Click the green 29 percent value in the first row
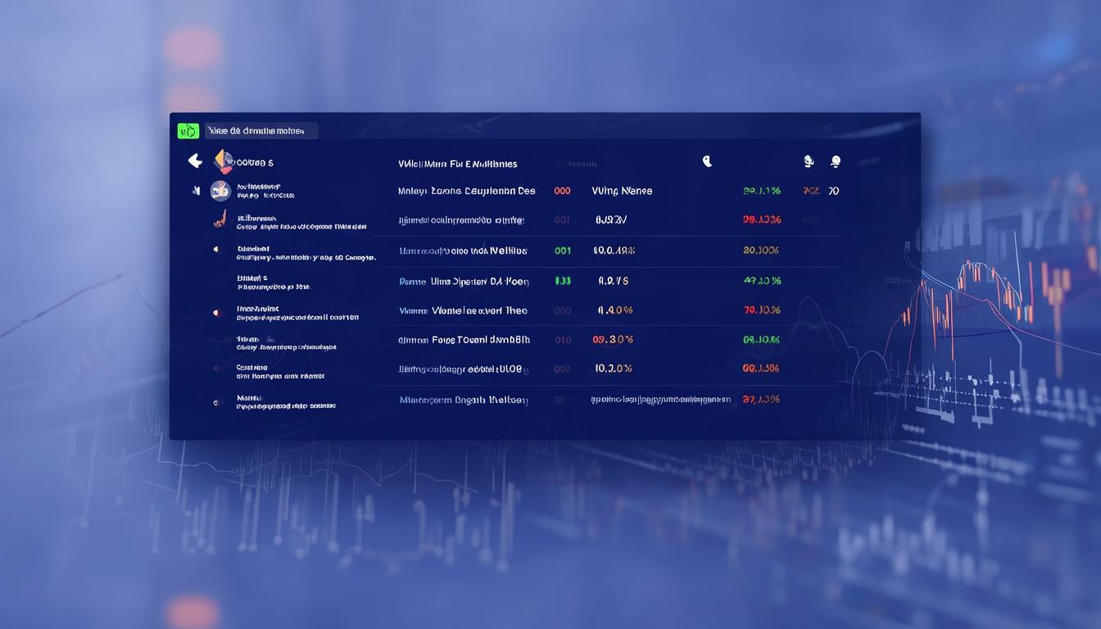Screen dimensions: 1101x629 pos(761,191)
